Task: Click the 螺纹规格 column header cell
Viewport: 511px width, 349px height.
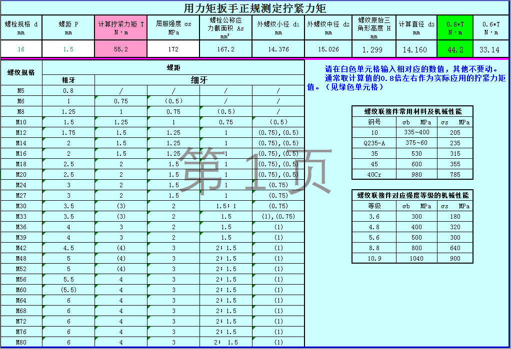Action: 21,72
